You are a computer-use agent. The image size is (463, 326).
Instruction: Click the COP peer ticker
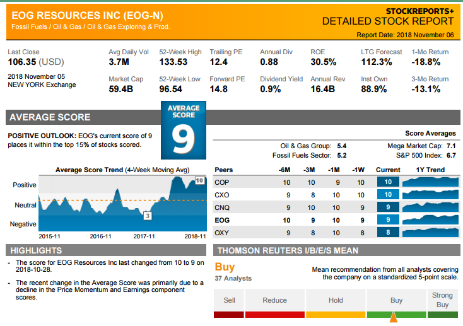coord(222,182)
